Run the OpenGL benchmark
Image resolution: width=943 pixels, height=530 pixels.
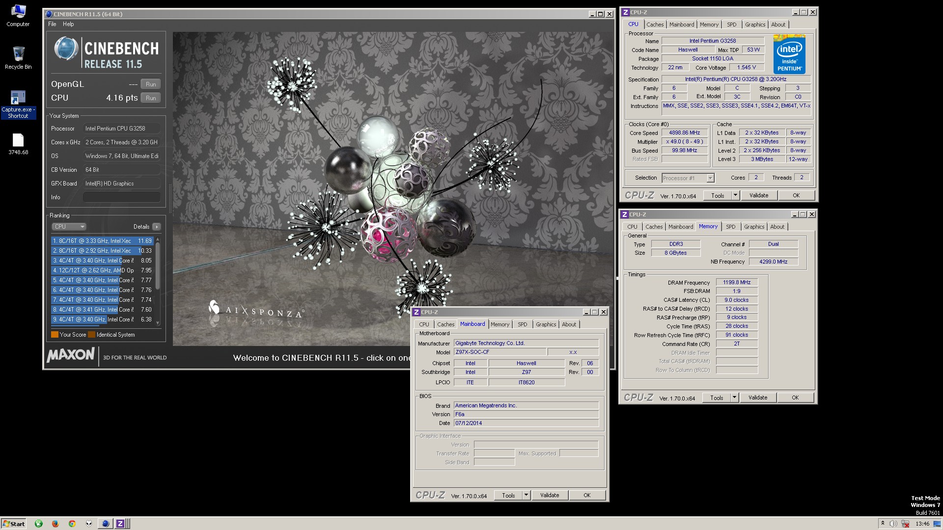[x=151, y=84]
